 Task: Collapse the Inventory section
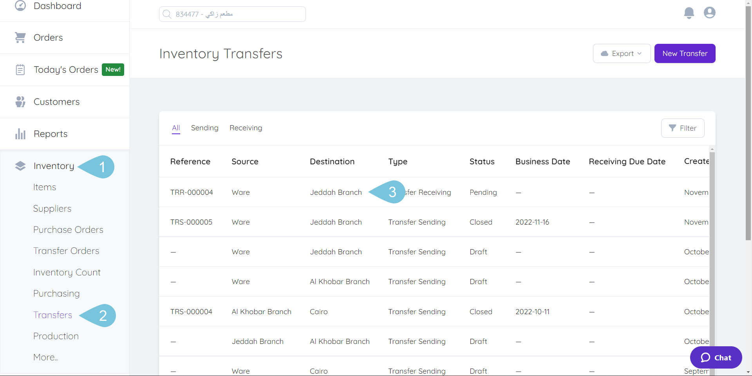click(54, 166)
